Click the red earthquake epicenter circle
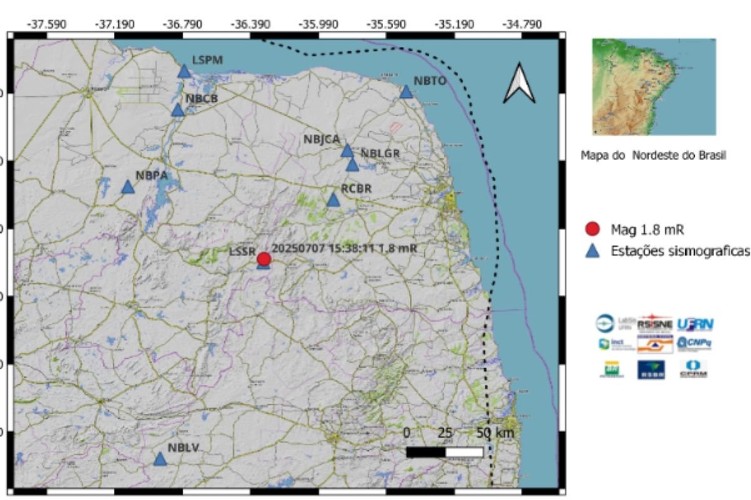The width and height of the screenshot is (751, 500). coord(264,259)
